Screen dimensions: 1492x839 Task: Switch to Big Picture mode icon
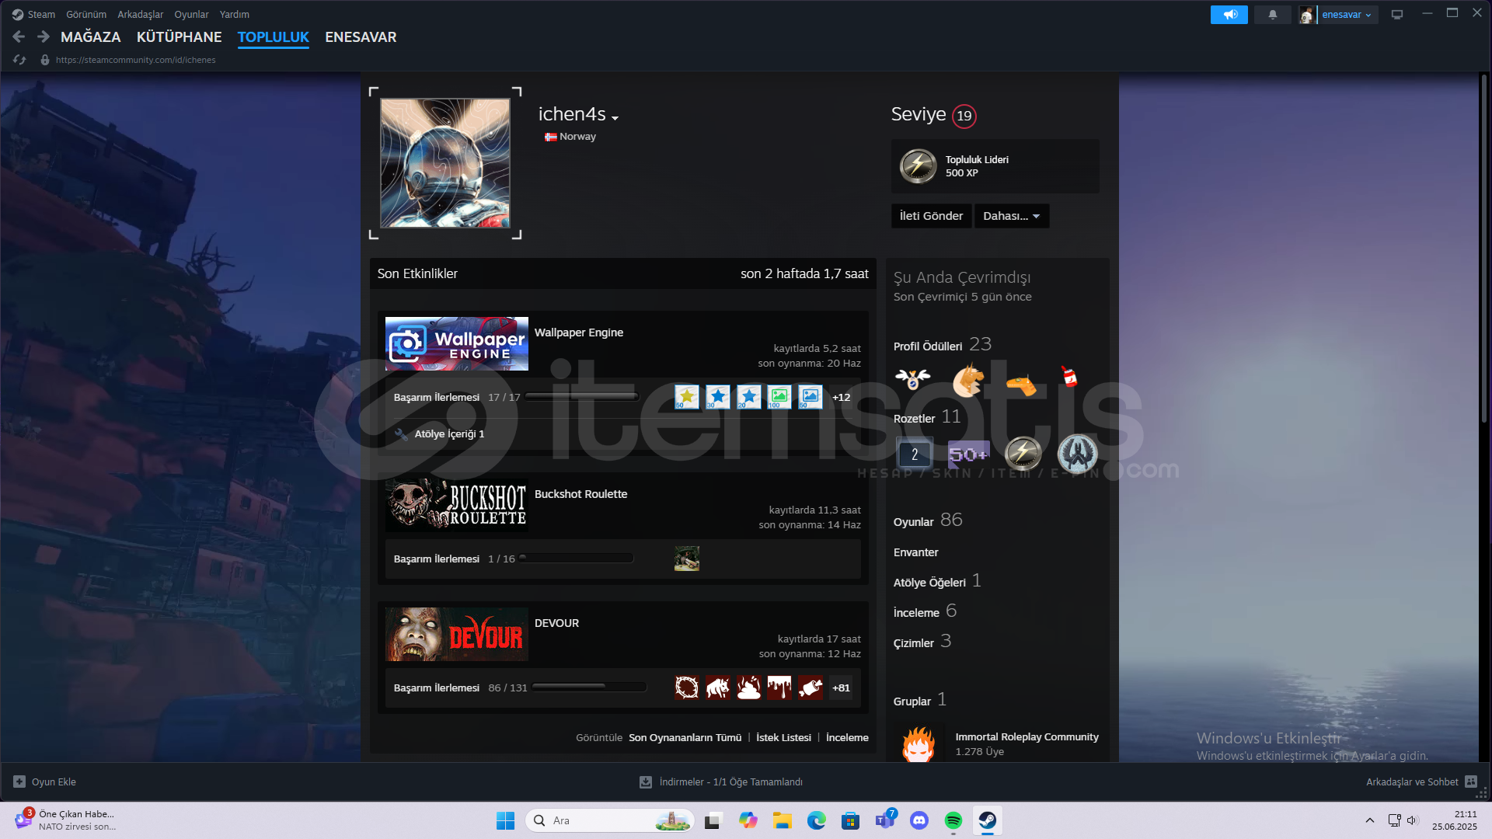[1397, 15]
